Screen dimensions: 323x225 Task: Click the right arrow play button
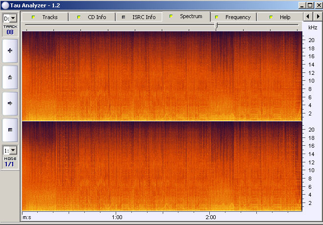pos(10,103)
